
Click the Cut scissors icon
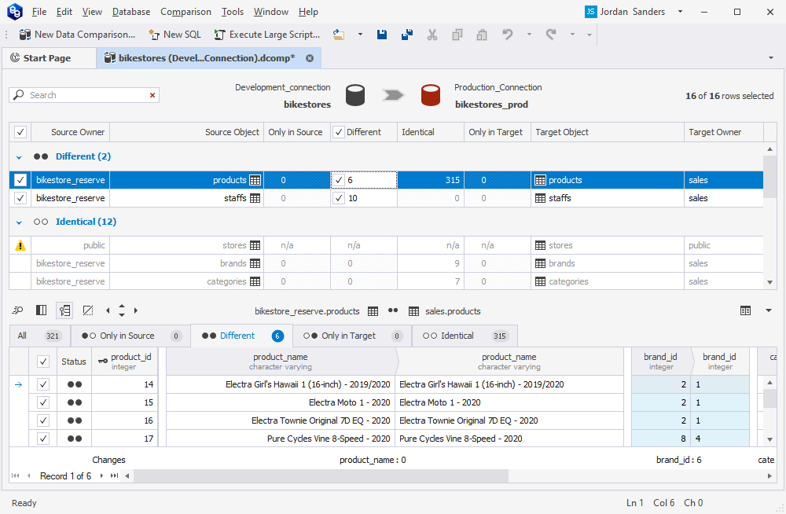point(432,35)
